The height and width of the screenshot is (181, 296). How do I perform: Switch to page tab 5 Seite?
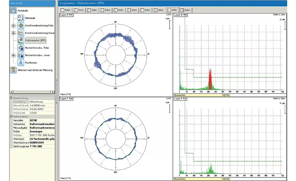click(118, 10)
